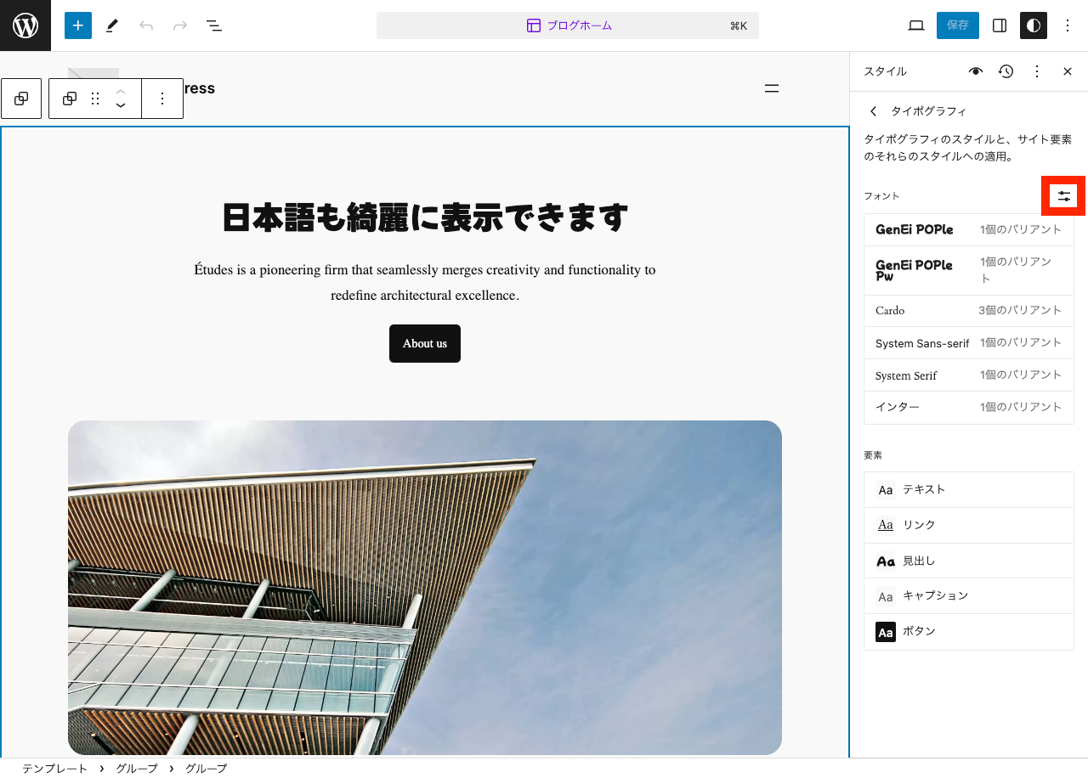1088x778 pixels.
Task: Toggle the style book eye icon
Action: [976, 71]
